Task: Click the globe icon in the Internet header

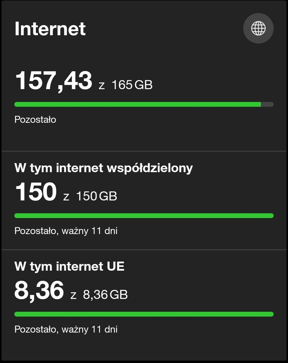Action: [258, 28]
